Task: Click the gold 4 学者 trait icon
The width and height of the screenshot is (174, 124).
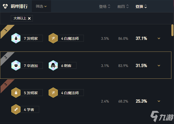Action: pos(16,109)
